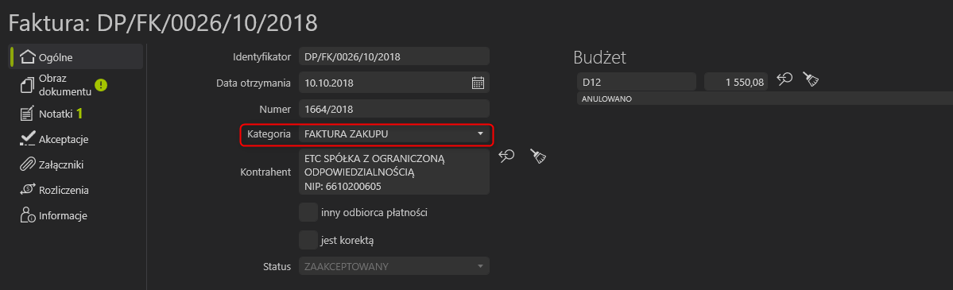
Task: Click the Budżet code field D12
Action: point(637,82)
